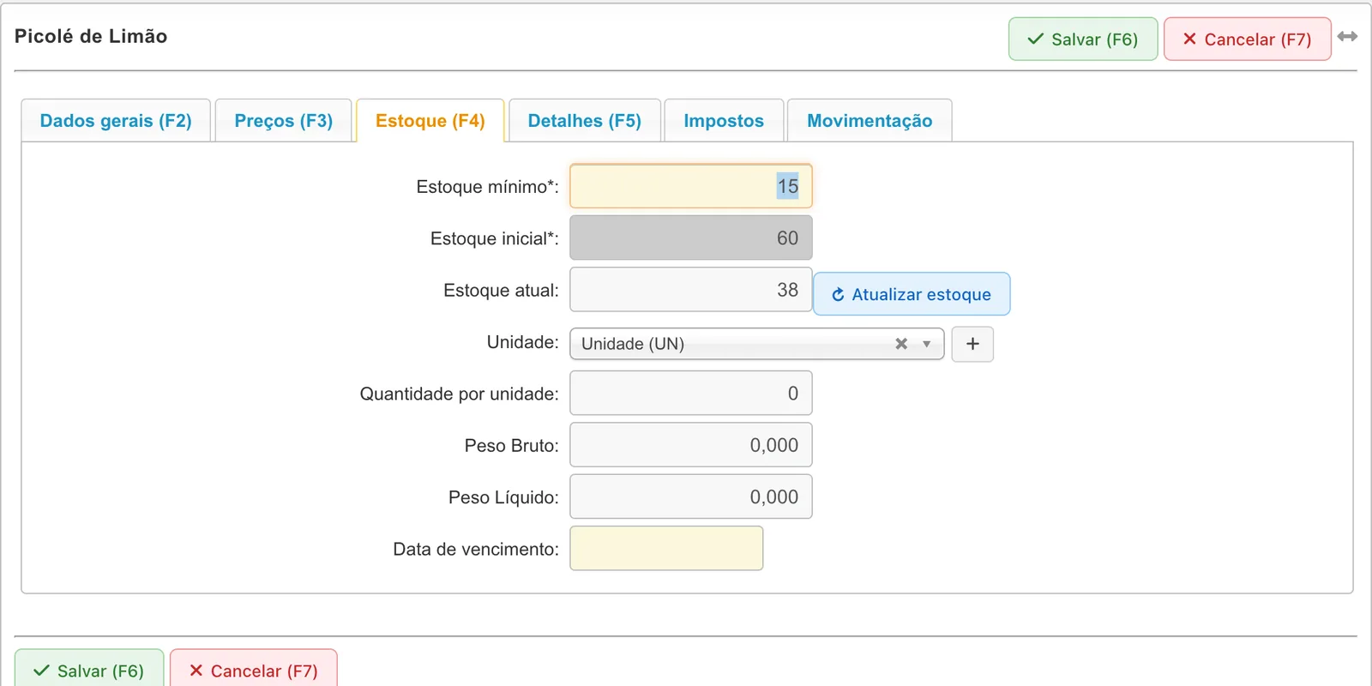
Task: Click the bottom Salvar (F6) button
Action: tap(89, 670)
